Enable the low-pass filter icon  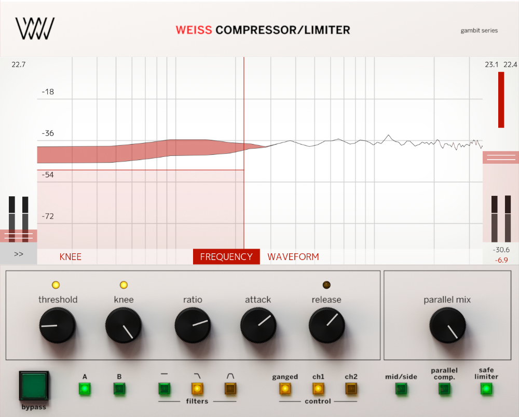point(197,387)
